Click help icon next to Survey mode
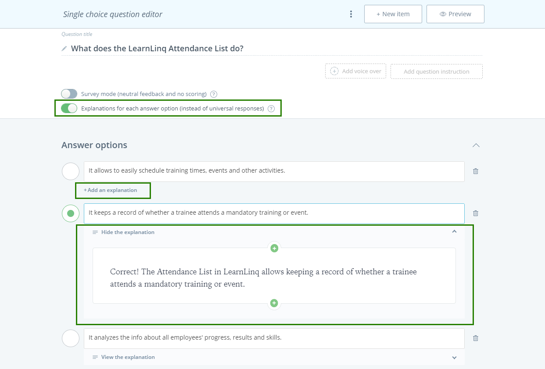Viewport: 545px width, 369px height. tap(214, 94)
